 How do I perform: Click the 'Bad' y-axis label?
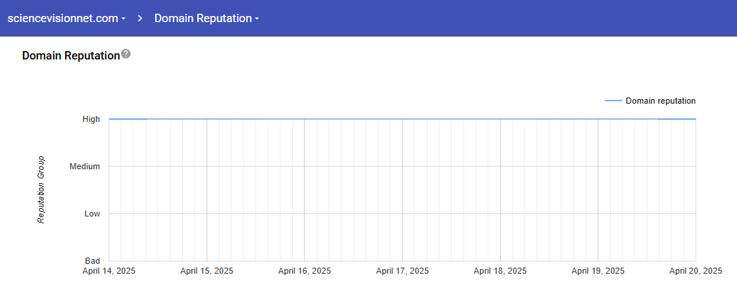pos(92,261)
